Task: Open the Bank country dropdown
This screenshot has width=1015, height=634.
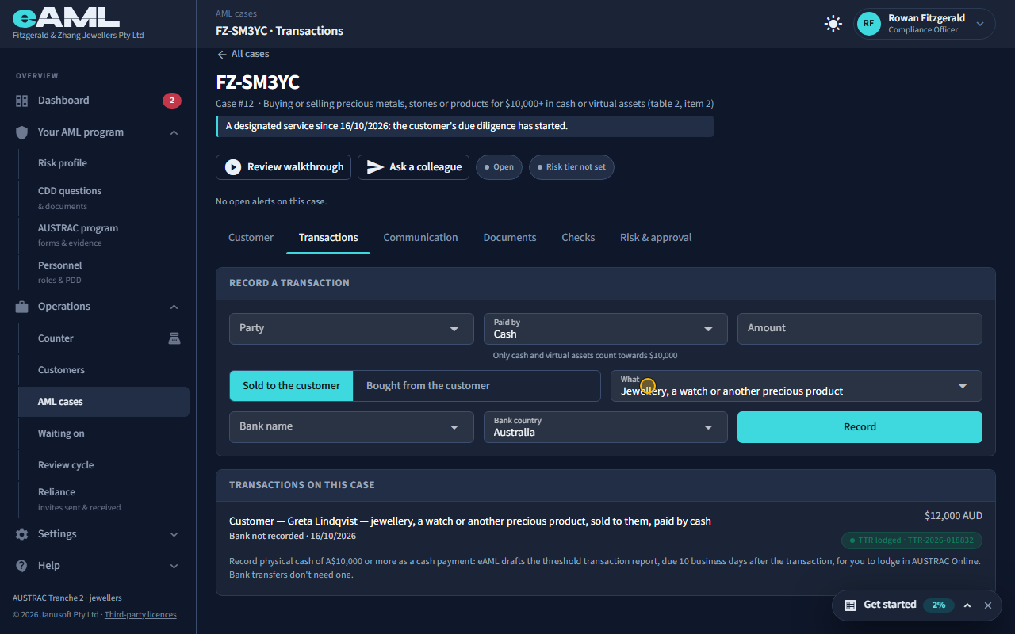Action: [606, 427]
